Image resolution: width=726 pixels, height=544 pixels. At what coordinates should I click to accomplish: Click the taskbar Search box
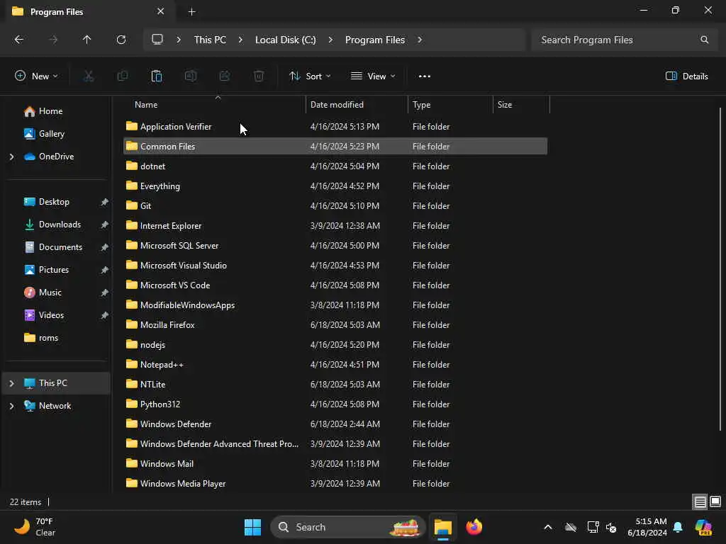coord(347,527)
